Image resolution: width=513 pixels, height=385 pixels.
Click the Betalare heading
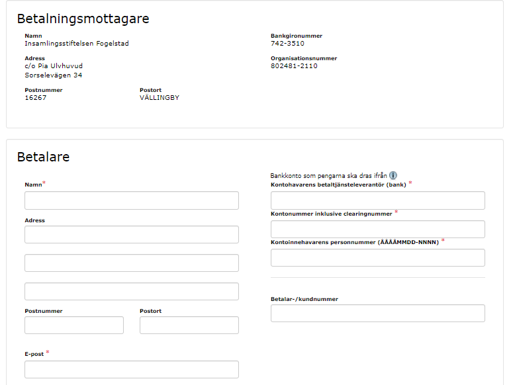[43, 157]
